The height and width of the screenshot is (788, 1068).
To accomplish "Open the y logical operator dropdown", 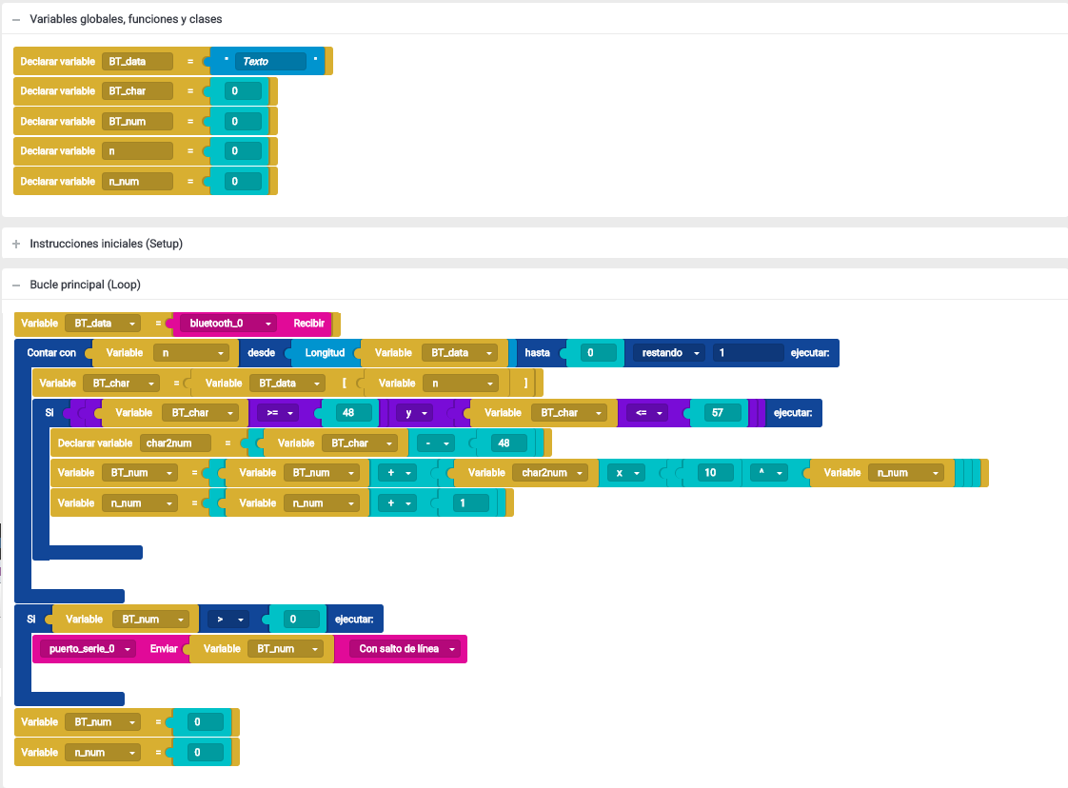I will coord(415,413).
